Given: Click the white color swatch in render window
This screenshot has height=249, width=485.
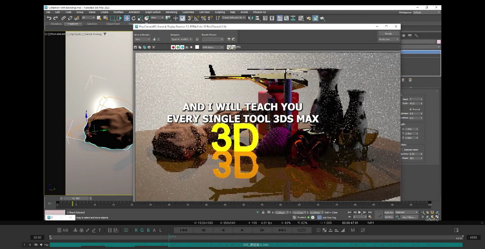Looking at the screenshot, I should [197, 47].
